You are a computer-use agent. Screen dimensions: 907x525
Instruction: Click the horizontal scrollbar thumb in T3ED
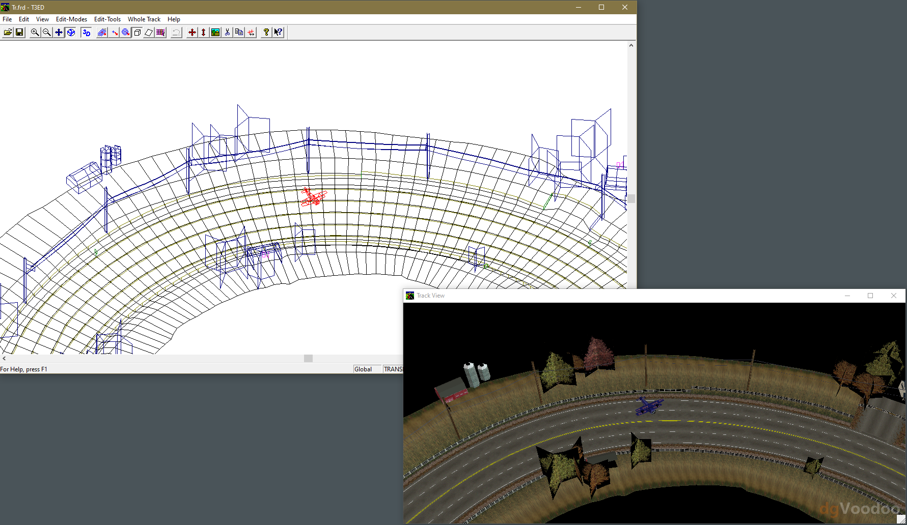pos(308,359)
